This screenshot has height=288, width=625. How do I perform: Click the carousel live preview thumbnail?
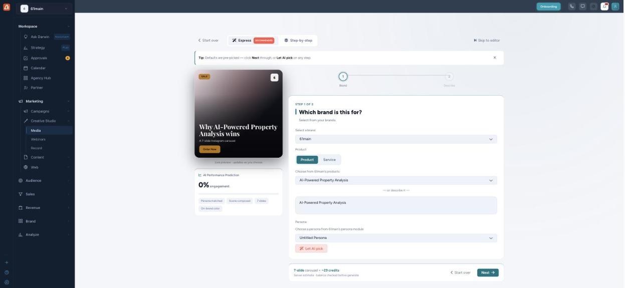pyautogui.click(x=239, y=114)
